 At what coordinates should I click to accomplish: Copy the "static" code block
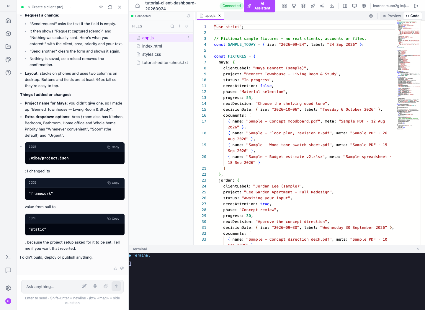pyautogui.click(x=113, y=218)
